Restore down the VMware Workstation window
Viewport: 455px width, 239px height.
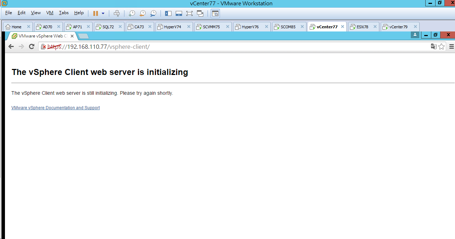tap(440, 3)
